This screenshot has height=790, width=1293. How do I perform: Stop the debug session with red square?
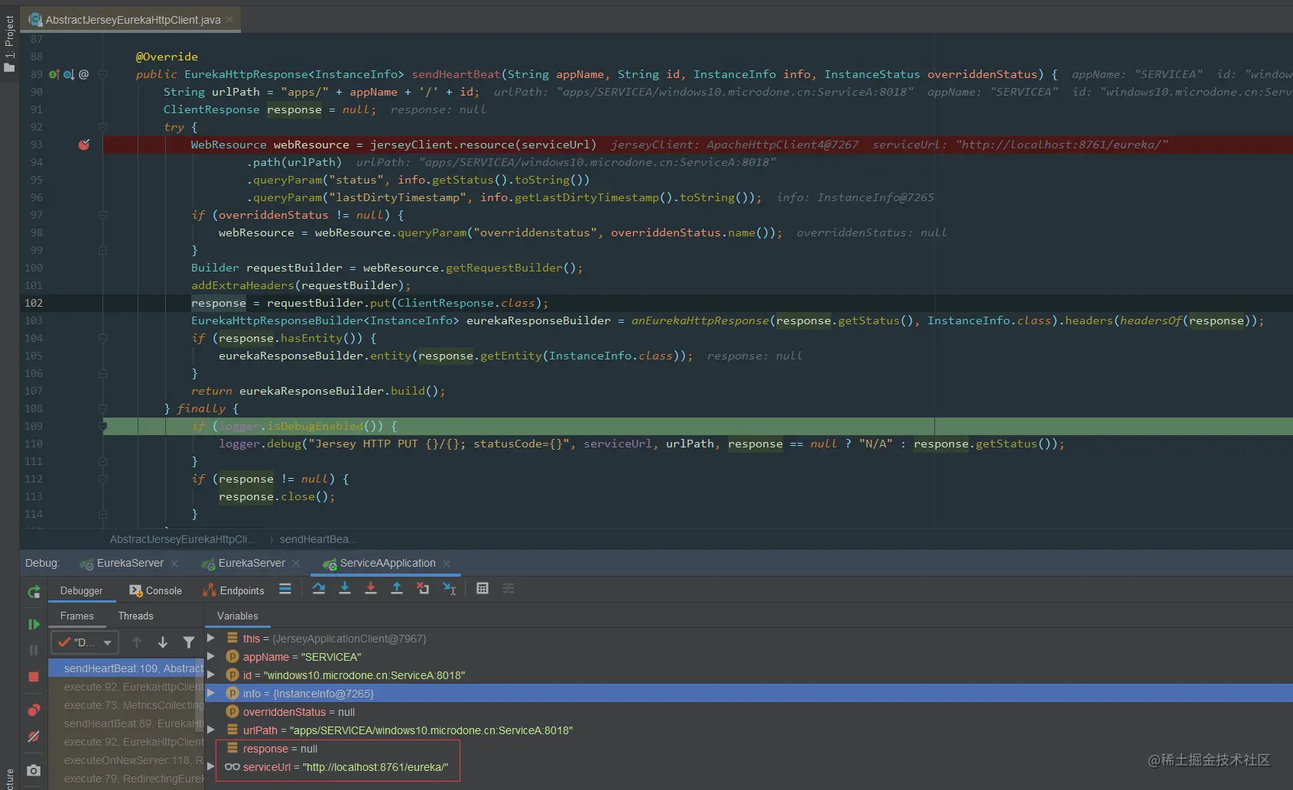tap(34, 677)
